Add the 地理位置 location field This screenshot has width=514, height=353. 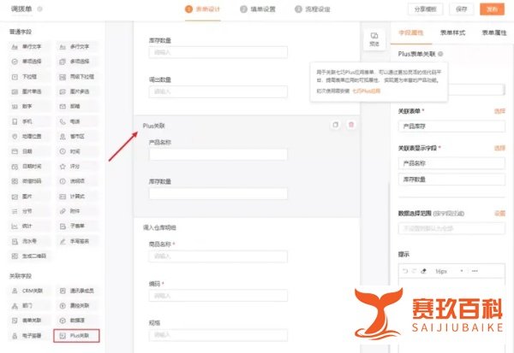click(29, 137)
